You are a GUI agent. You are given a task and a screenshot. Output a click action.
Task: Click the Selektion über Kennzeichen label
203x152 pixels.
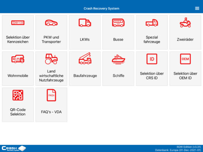(x=18, y=39)
